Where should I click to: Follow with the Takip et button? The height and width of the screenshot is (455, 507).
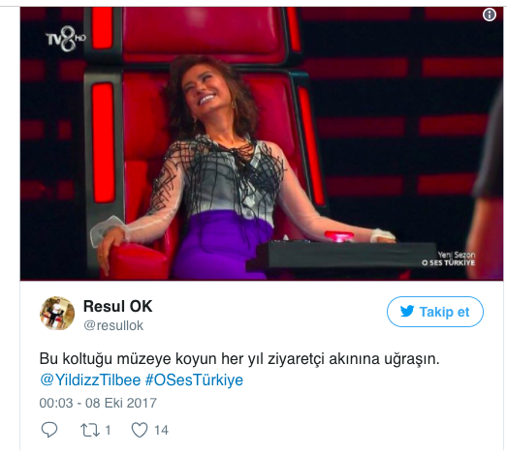click(435, 312)
